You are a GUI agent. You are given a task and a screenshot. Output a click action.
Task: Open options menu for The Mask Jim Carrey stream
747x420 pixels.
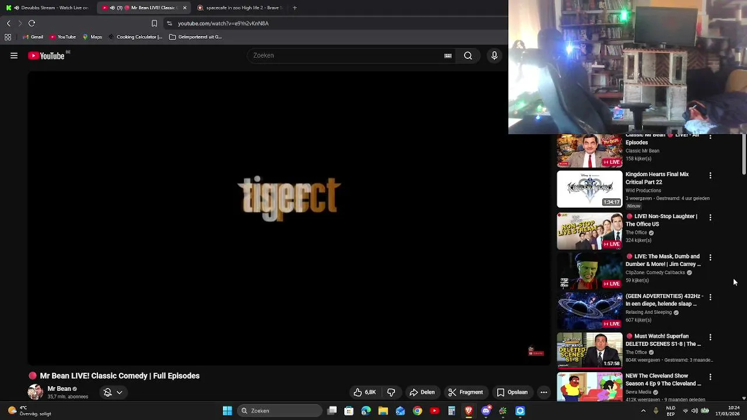point(710,257)
